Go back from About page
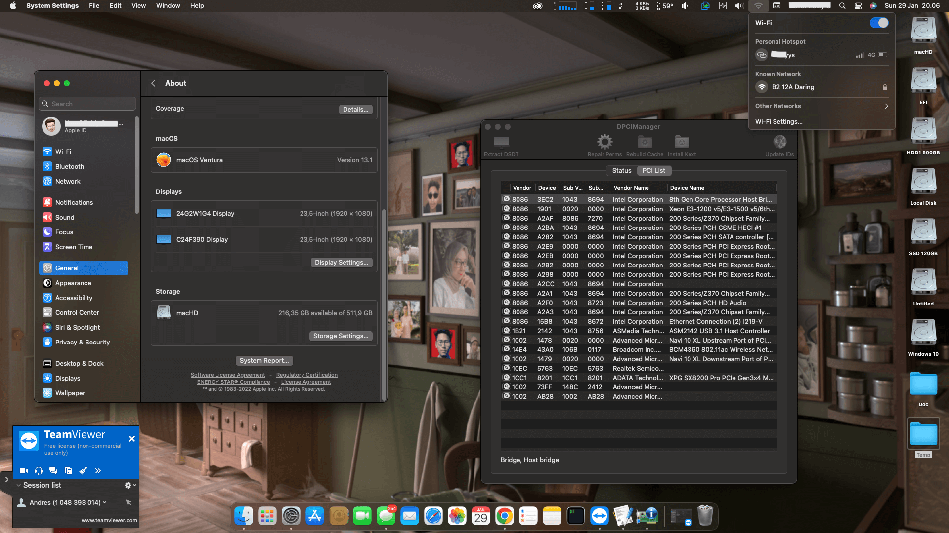This screenshot has width=949, height=533. (153, 83)
